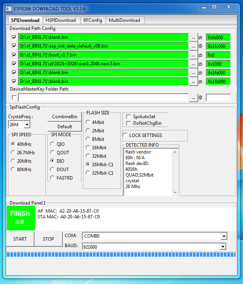Viewport: 243px width, 284px height.
Task: Browse for DeviceMasterKey folder path
Action: [x=193, y=98]
